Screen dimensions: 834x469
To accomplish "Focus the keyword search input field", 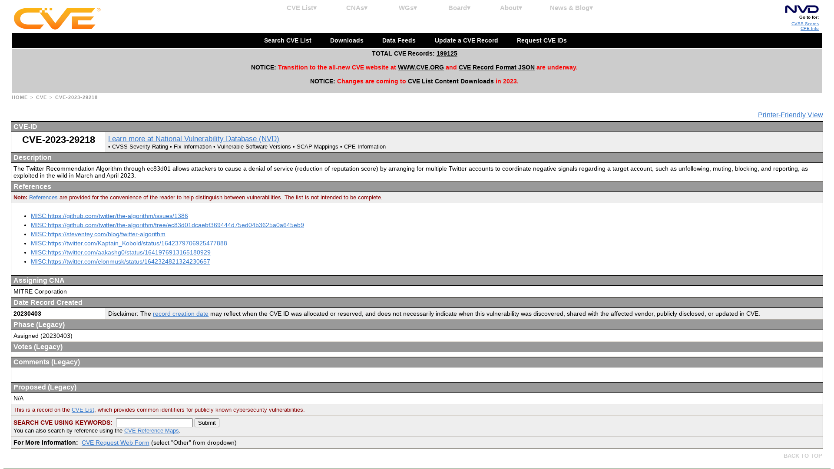I will [154, 423].
